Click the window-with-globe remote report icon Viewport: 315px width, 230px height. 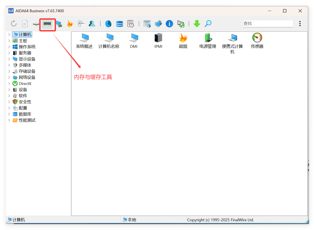(147, 24)
